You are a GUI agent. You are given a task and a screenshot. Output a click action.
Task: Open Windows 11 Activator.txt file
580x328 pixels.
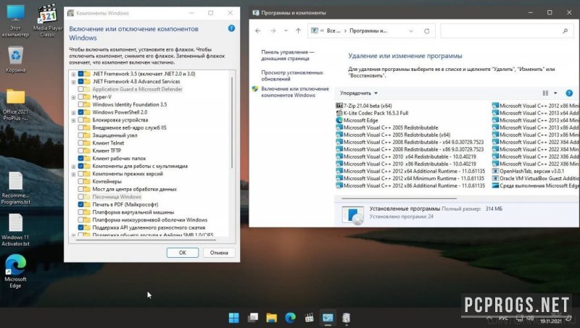pos(15,230)
